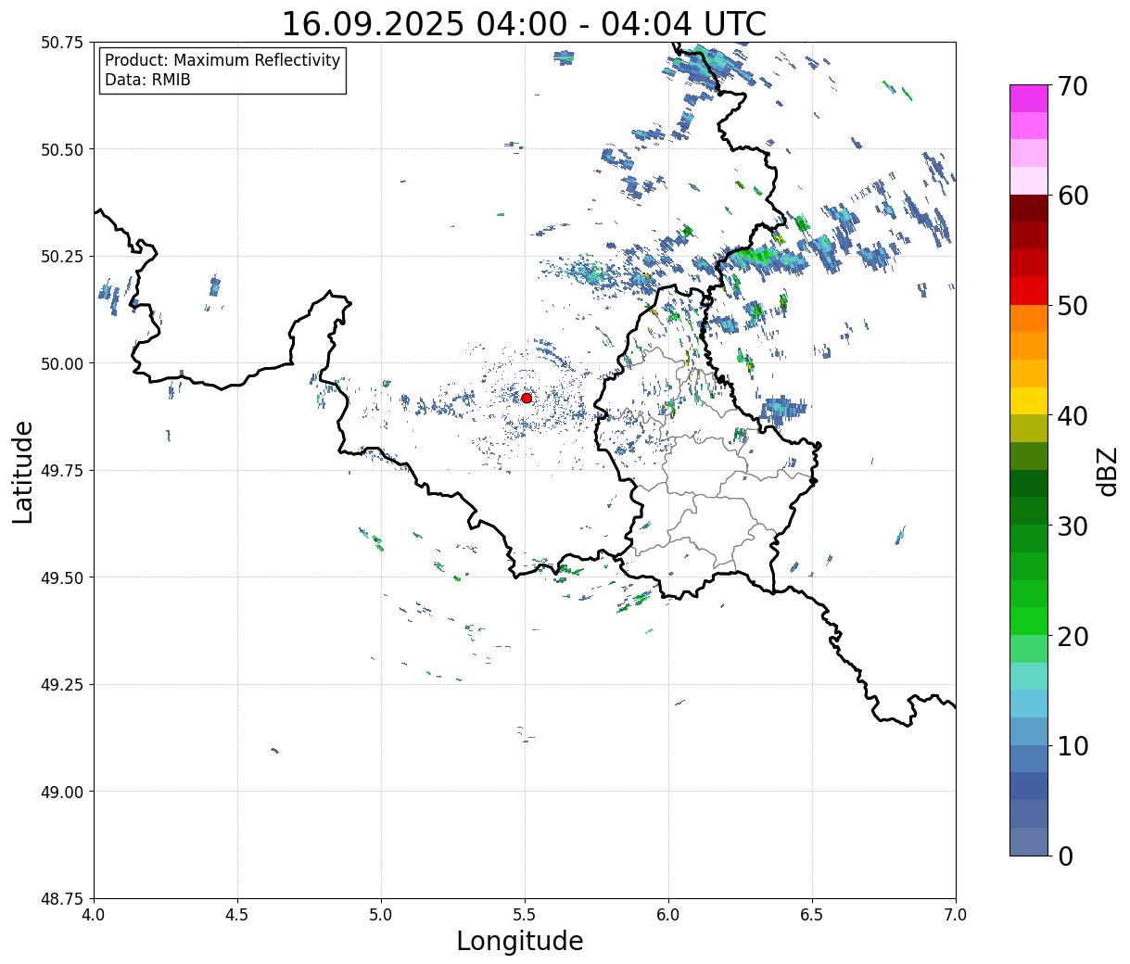This screenshot has width=1130, height=964.
Task: Click the 'Data: RMIB' text line
Action: click(147, 81)
